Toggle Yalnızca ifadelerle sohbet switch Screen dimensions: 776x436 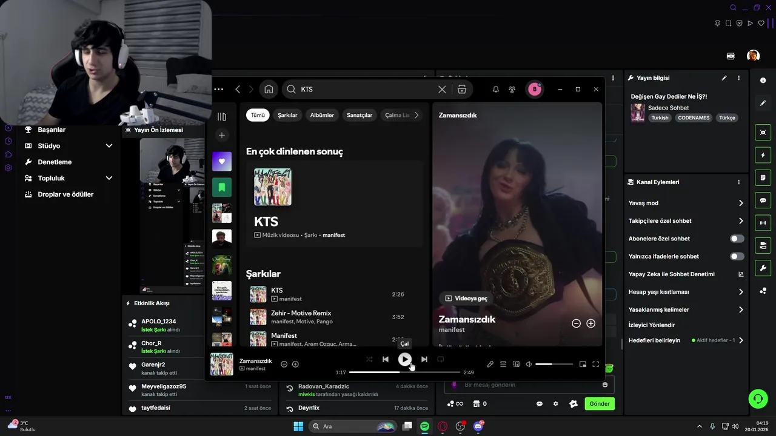(737, 256)
